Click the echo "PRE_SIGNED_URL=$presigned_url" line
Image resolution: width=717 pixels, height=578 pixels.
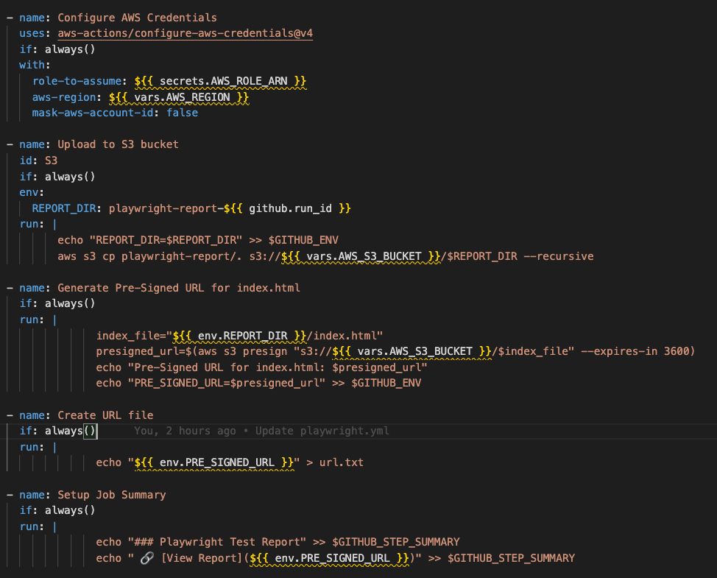coord(258,383)
